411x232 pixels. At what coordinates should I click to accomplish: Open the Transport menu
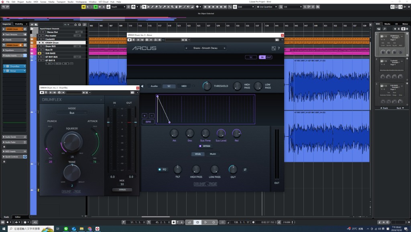[x=61, y=2]
